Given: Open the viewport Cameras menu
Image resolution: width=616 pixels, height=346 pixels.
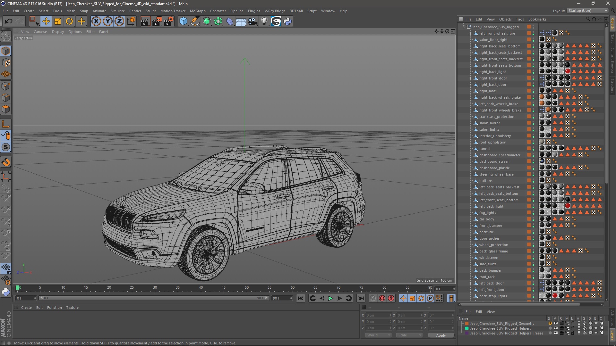Looking at the screenshot, I should pyautogui.click(x=40, y=32).
